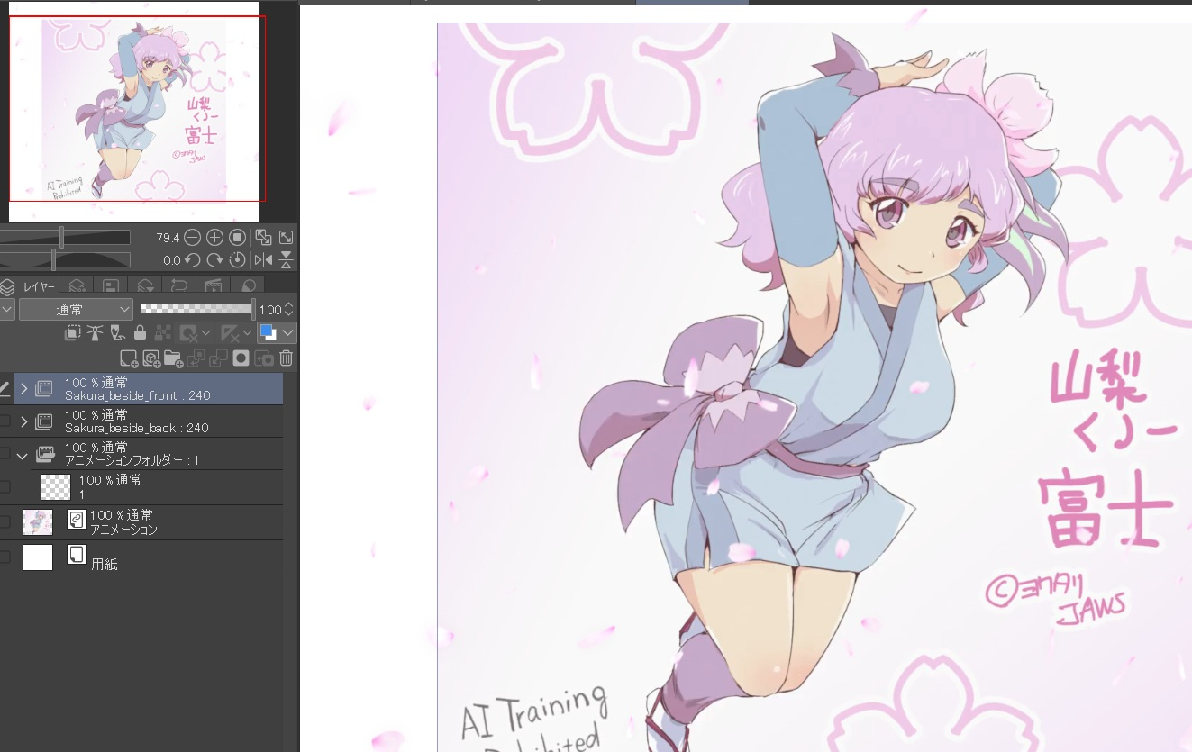
Task: Open the layer color dropdown arrow
Action: click(x=287, y=333)
